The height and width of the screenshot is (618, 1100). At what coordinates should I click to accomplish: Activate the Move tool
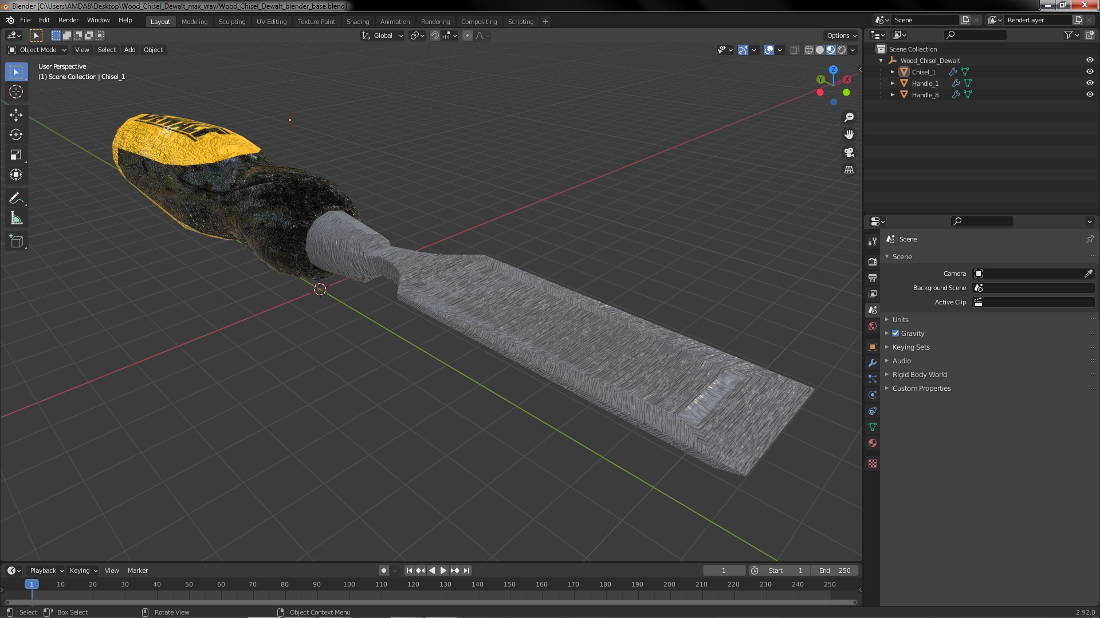click(16, 115)
